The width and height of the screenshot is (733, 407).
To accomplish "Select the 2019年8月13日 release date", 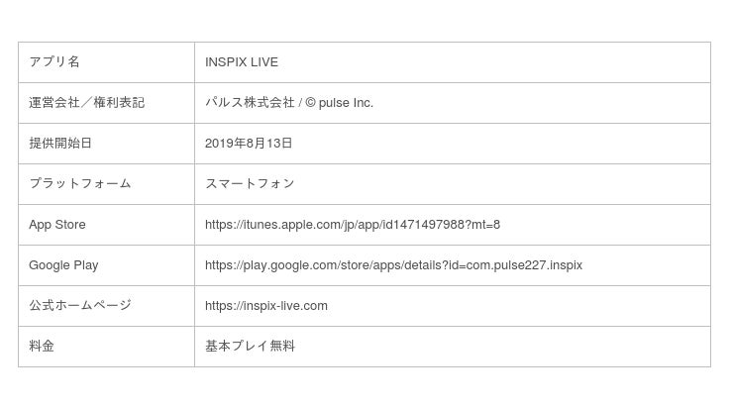I will click(x=249, y=144).
